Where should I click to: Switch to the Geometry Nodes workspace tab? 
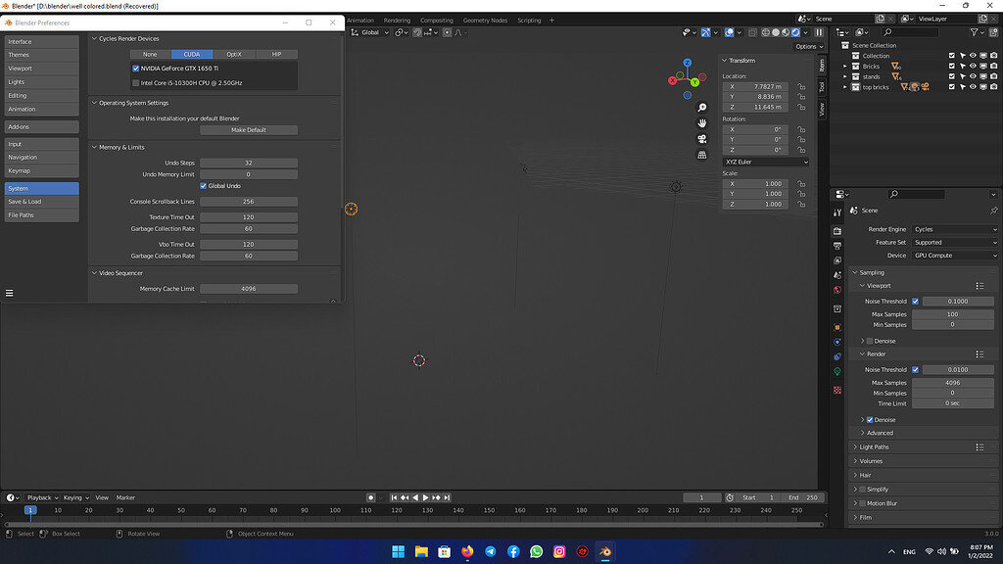tap(485, 21)
